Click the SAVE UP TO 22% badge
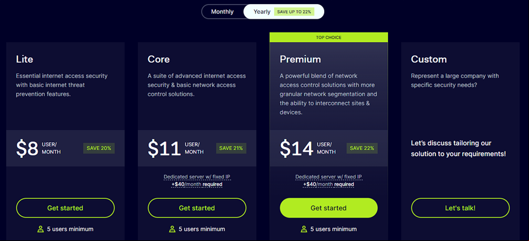 293,12
